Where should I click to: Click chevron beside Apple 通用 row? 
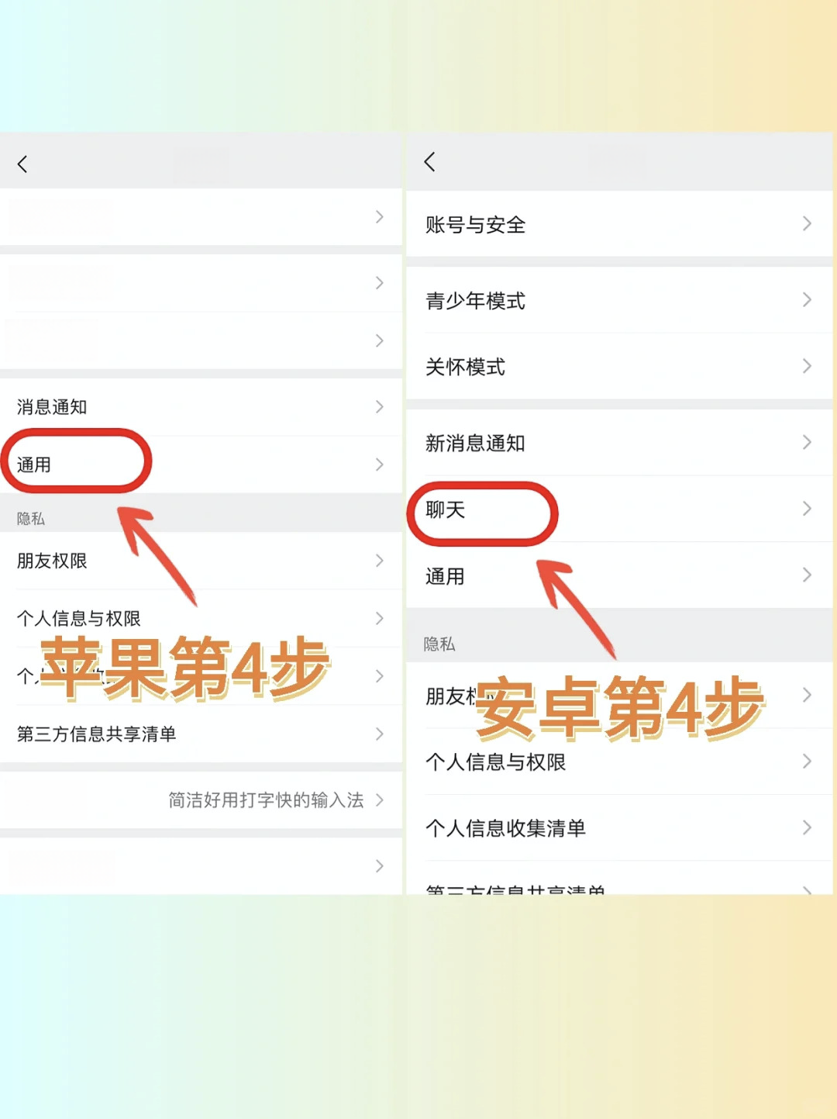tap(380, 465)
